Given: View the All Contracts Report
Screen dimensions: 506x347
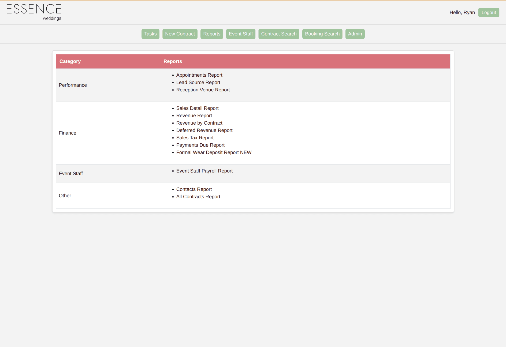Looking at the screenshot, I should [198, 196].
